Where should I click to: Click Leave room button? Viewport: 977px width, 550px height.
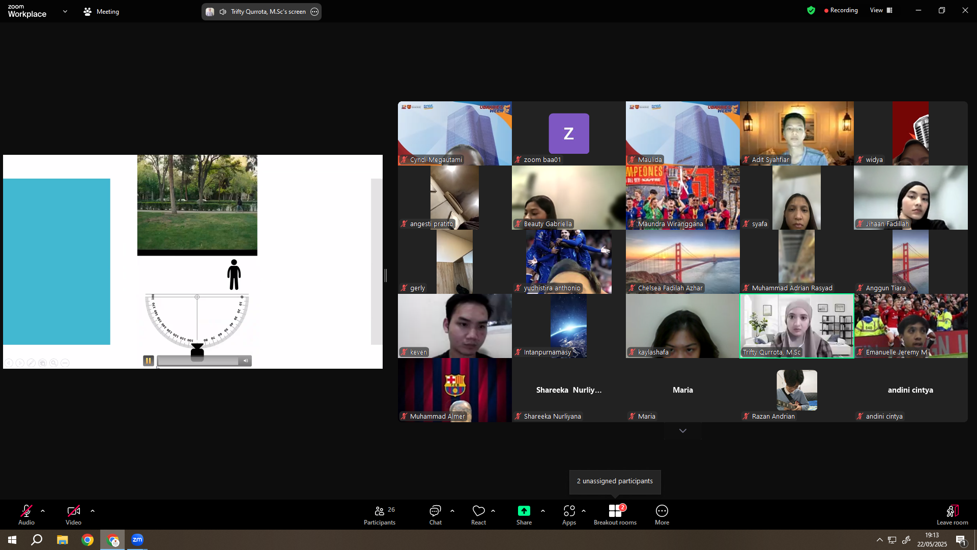(x=952, y=515)
